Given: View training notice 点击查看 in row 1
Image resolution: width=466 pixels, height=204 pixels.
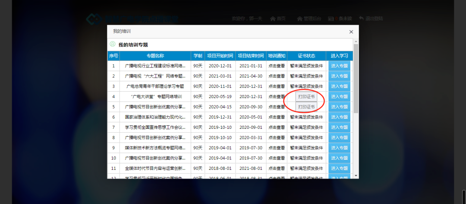Looking at the screenshot, I should click(x=277, y=66).
